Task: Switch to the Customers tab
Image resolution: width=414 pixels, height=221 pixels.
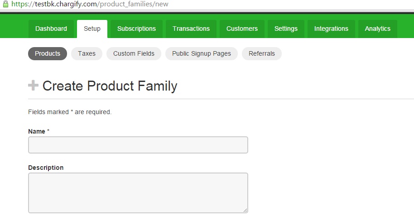Action: click(242, 29)
